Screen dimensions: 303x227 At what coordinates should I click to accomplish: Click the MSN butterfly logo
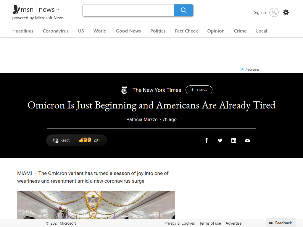point(16,9)
